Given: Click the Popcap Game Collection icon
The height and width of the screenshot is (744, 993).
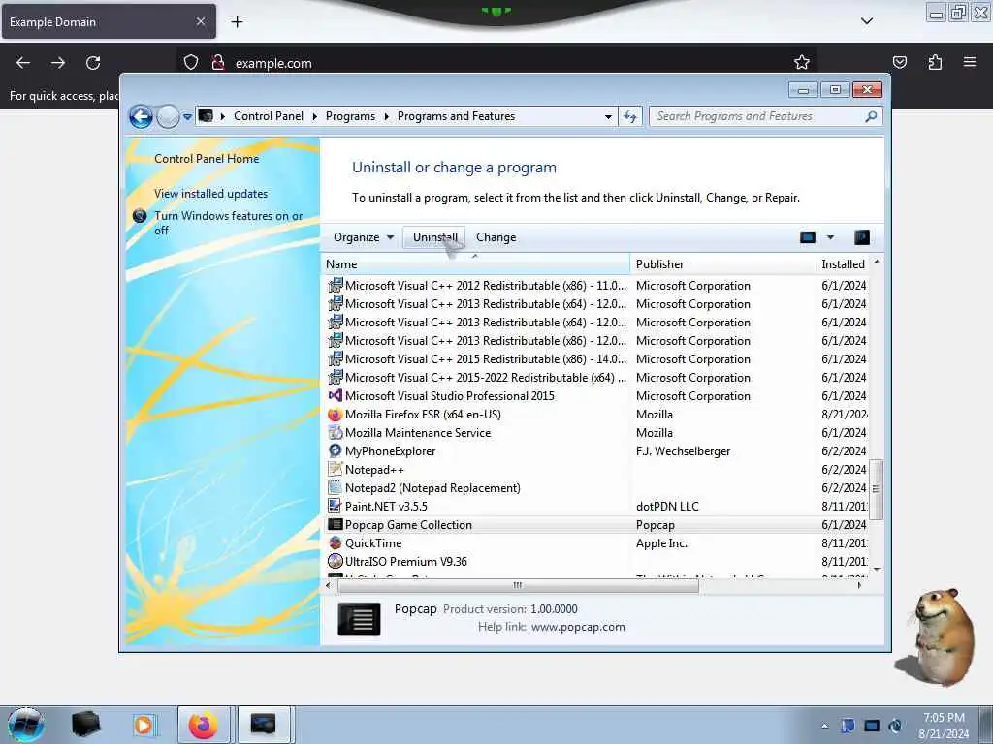Looking at the screenshot, I should tap(335, 524).
